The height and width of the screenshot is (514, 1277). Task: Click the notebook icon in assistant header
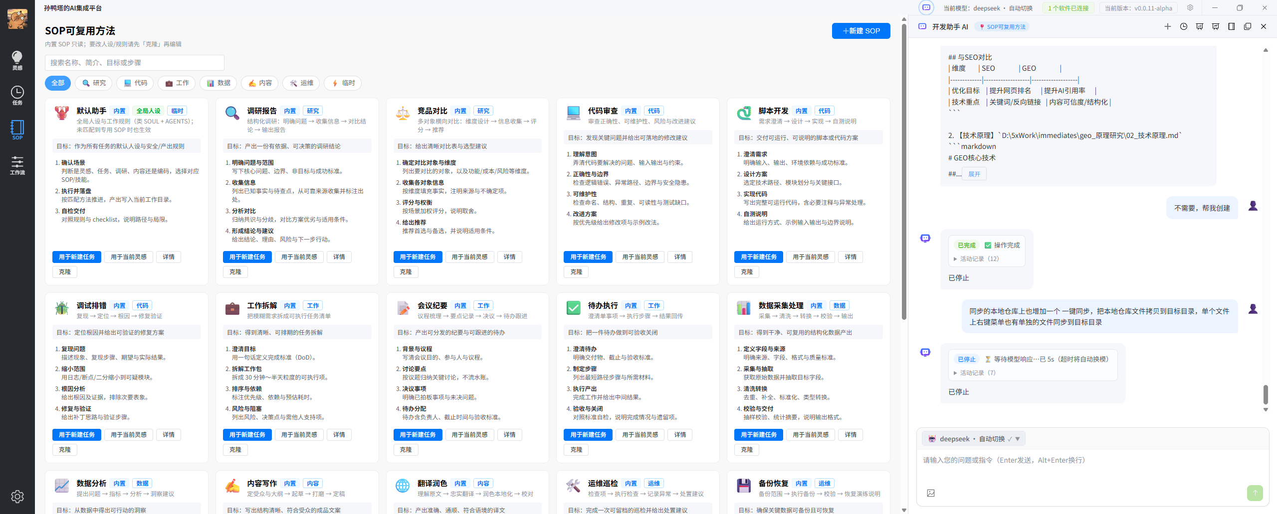[x=1232, y=26]
